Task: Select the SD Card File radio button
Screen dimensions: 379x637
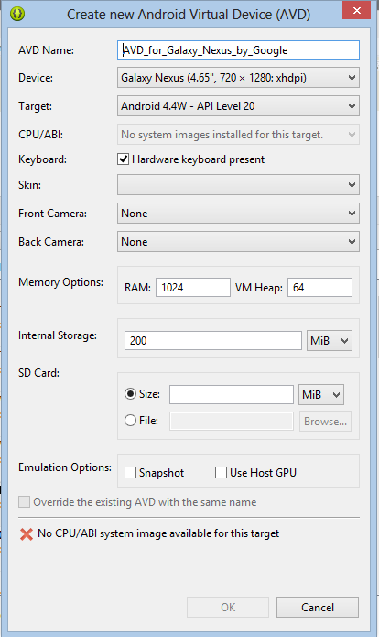Action: click(x=130, y=420)
